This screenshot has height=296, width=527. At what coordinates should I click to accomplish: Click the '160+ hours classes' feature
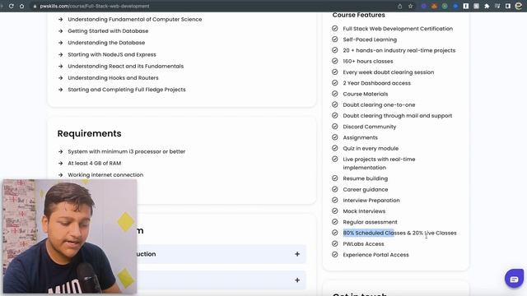[x=368, y=61]
